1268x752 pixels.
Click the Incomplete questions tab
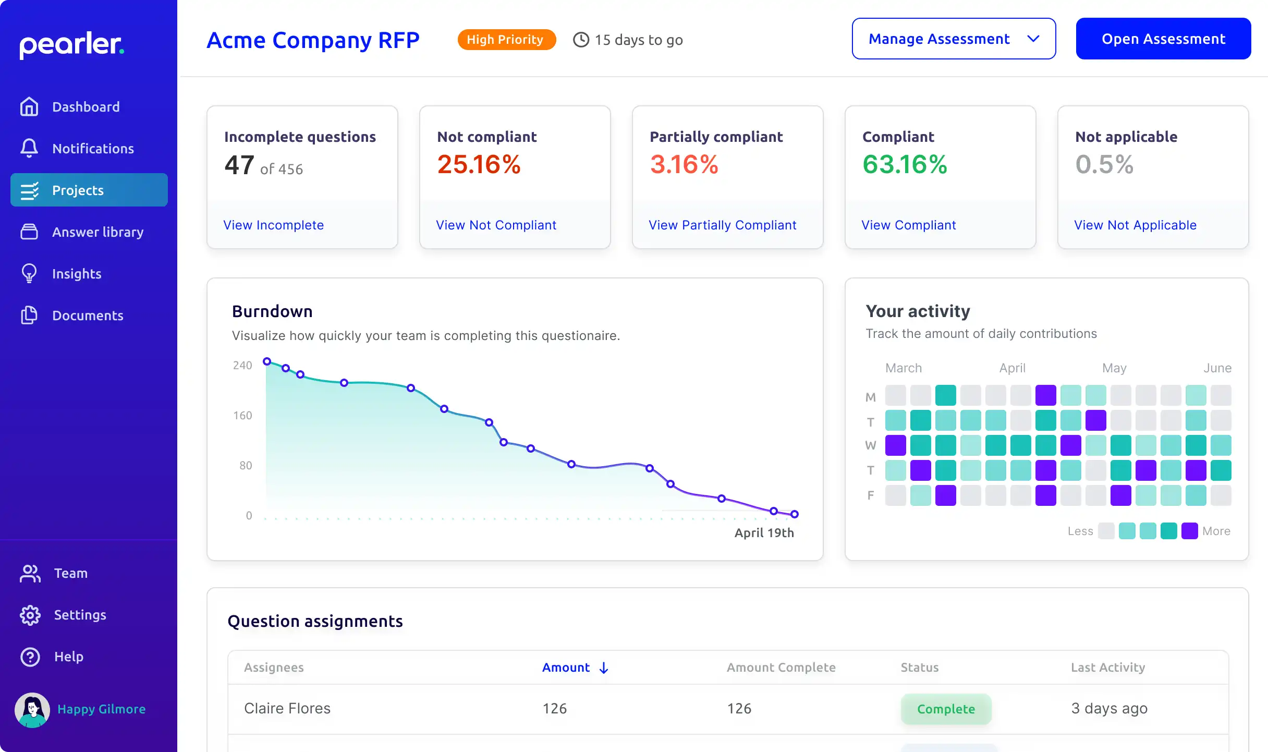pyautogui.click(x=301, y=175)
